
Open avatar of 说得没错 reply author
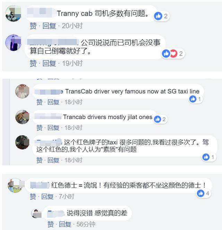point(36,213)
